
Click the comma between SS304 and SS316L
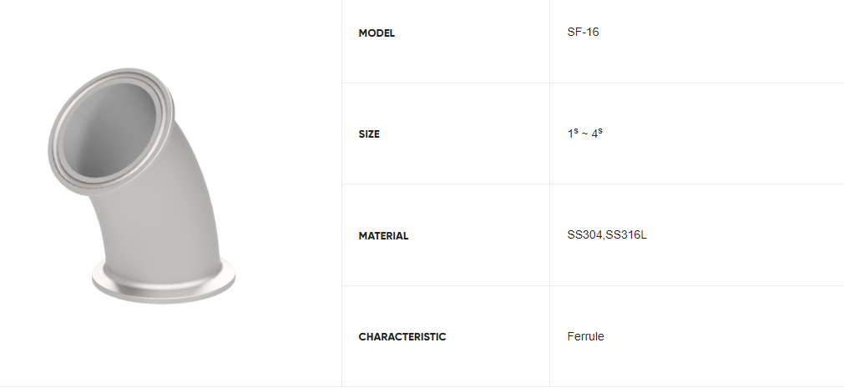point(604,239)
